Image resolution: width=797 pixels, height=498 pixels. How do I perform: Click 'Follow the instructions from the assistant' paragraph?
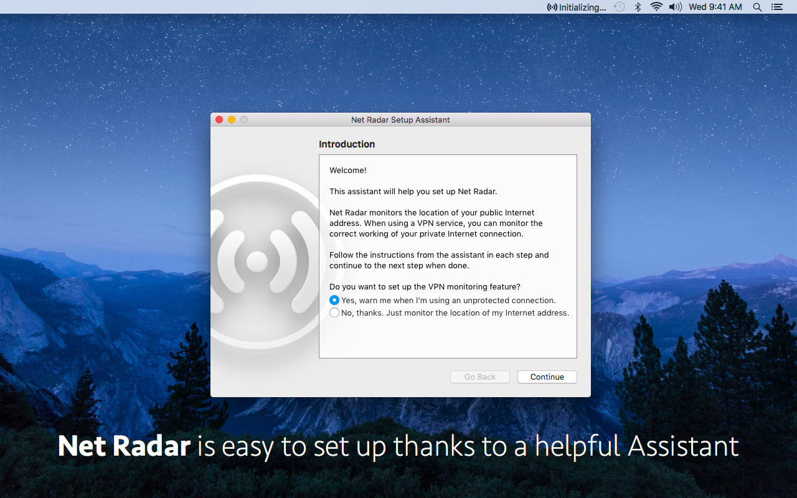pos(439,260)
